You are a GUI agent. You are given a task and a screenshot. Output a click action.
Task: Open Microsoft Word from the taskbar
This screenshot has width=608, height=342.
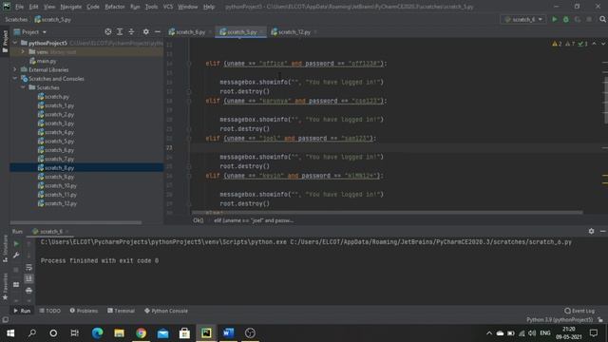(x=228, y=333)
